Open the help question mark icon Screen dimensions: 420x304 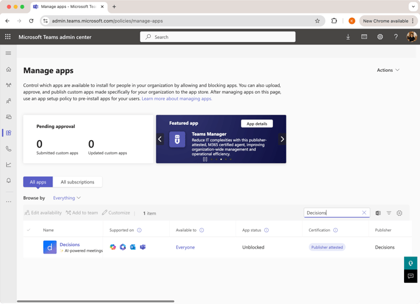coord(396,37)
